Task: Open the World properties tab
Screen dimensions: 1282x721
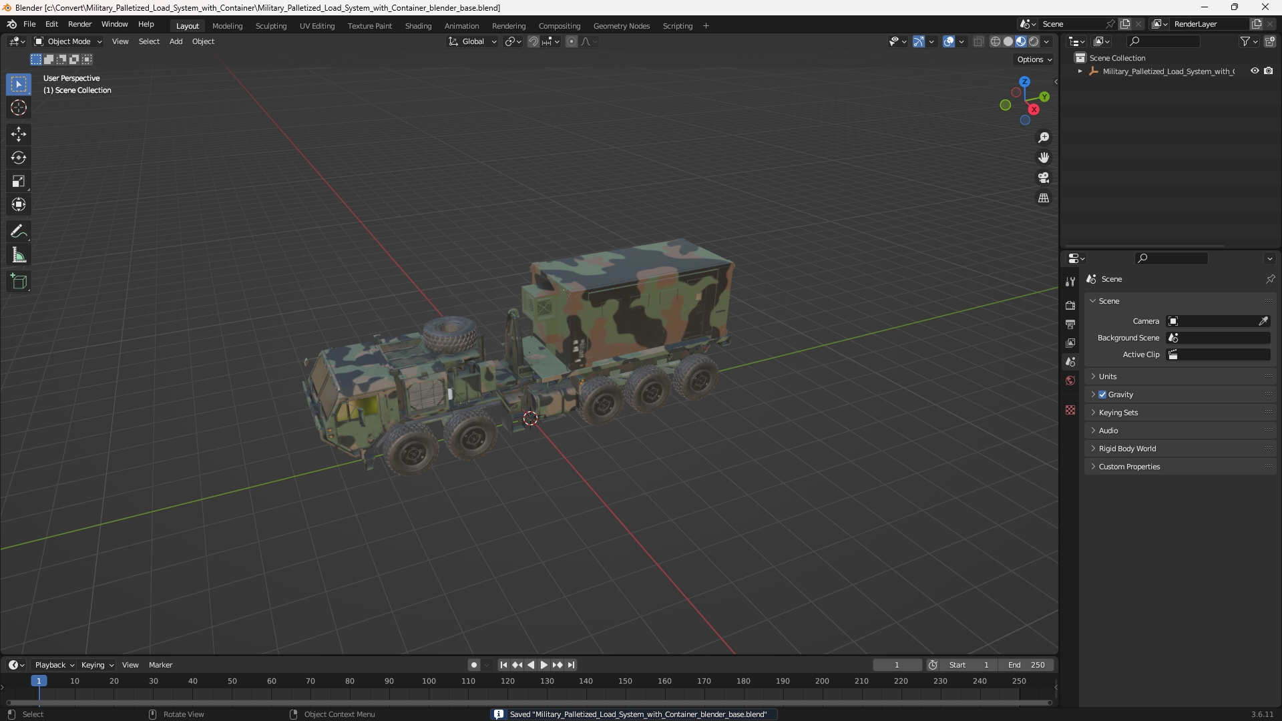Action: click(x=1070, y=381)
